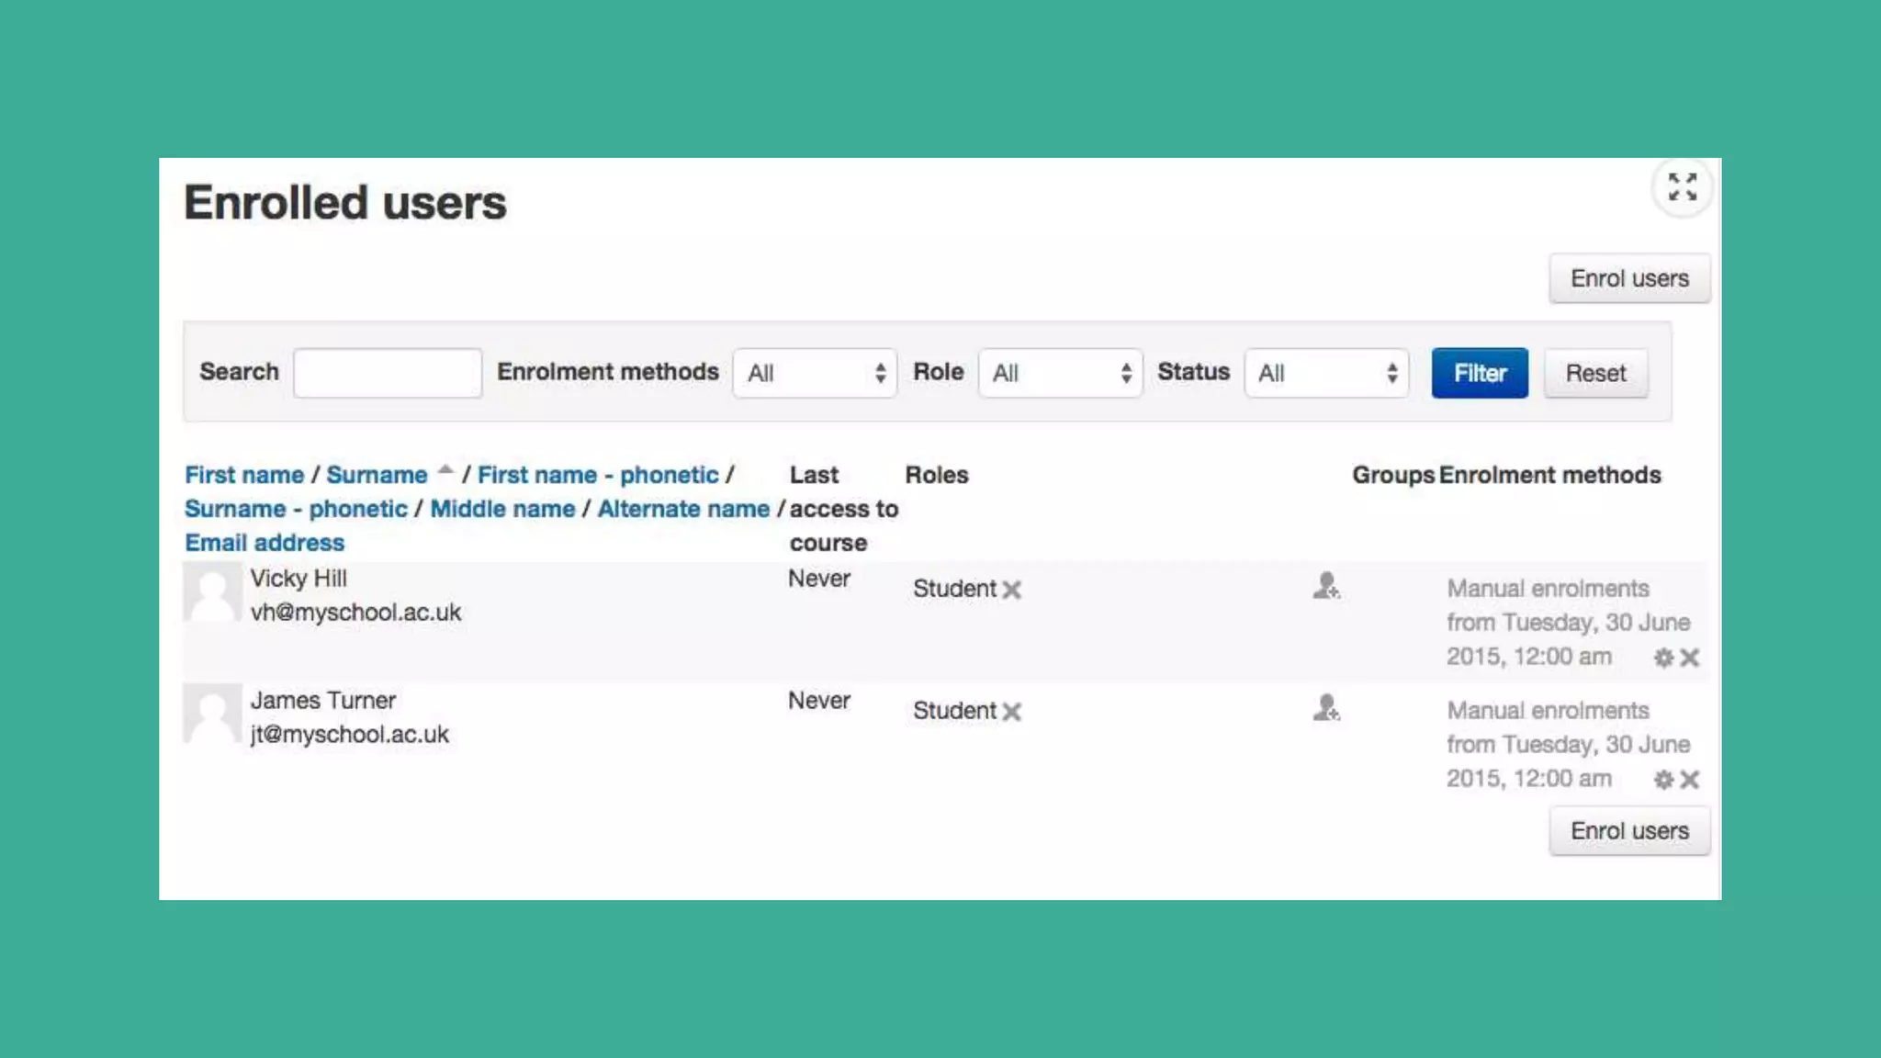This screenshot has height=1058, width=1881.
Task: Click into the Search text field
Action: point(388,373)
